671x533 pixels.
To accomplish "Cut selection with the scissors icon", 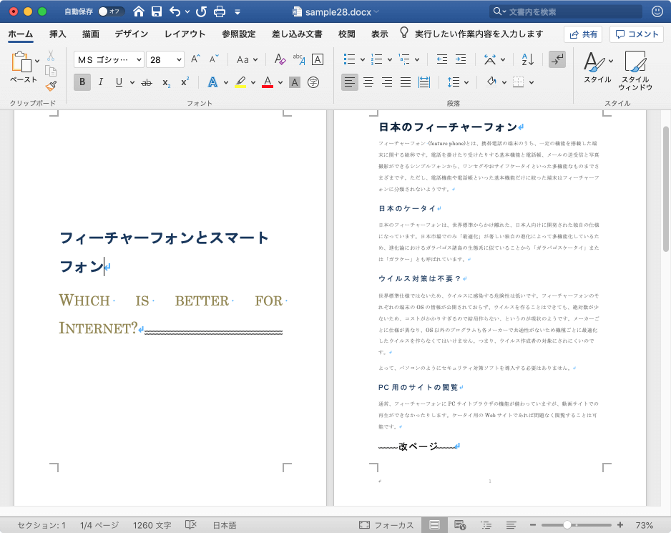I will point(51,56).
